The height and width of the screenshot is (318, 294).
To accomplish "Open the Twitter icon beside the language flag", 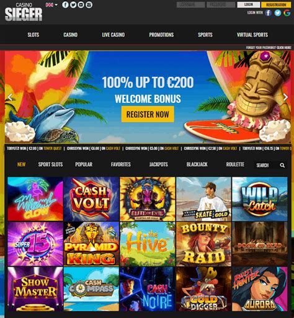I will (73, 4).
